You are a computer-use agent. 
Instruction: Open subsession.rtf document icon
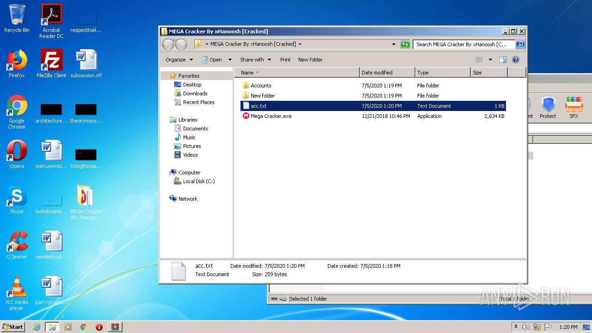86,64
